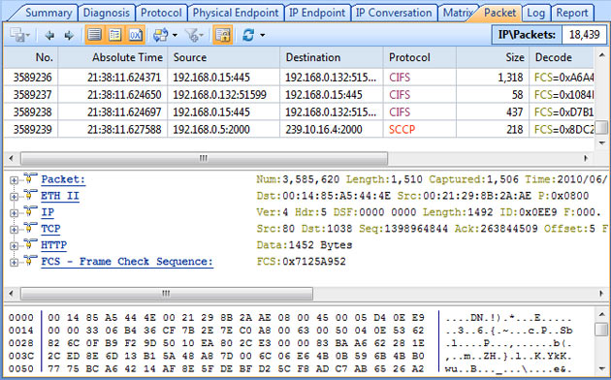This screenshot has width=611, height=380.
Task: Sort by the Source column header
Action: click(x=224, y=57)
